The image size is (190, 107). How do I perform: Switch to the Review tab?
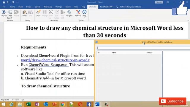[68, 7]
